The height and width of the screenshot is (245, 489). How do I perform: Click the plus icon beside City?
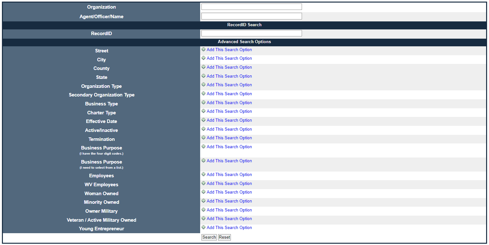coord(204,58)
